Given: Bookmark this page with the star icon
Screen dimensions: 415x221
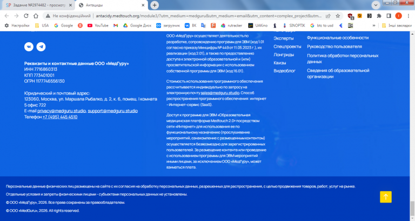Looking at the screenshot, I should pos(338,16).
